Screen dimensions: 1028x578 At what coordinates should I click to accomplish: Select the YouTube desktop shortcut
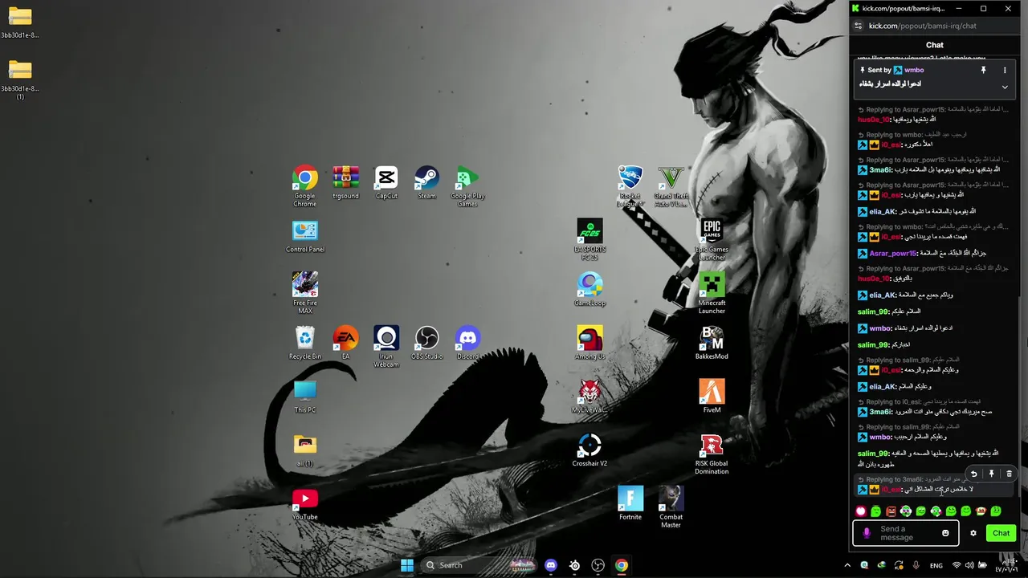coord(305,504)
